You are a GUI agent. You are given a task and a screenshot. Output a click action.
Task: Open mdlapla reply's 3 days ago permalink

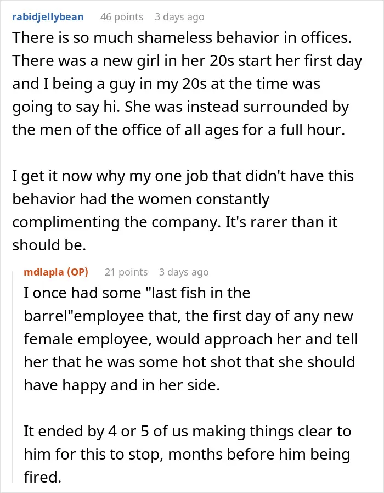point(184,272)
